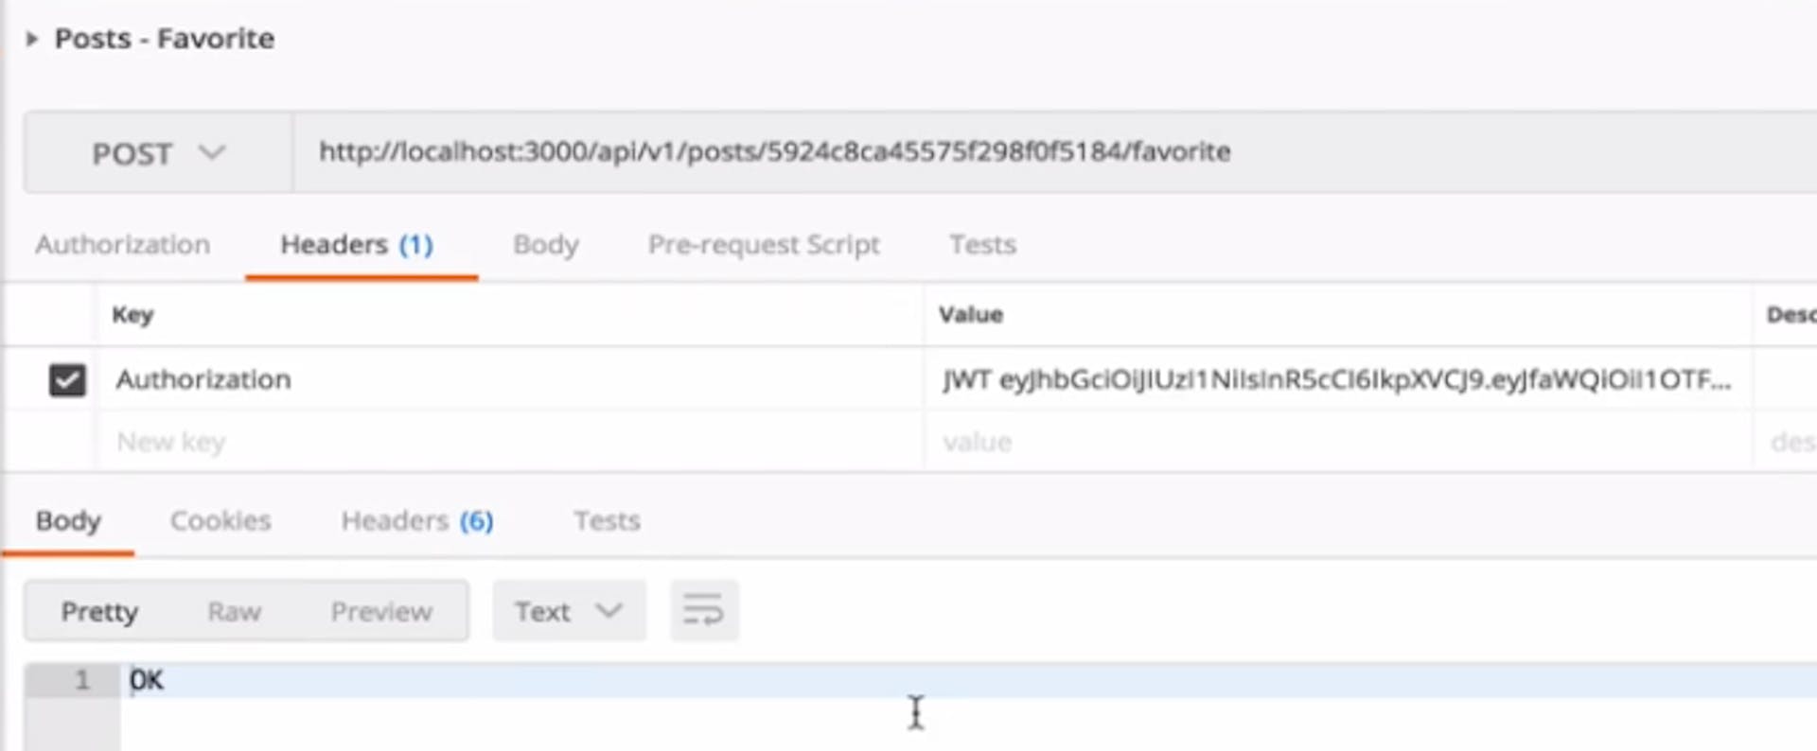Screen dimensions: 1817x751
Task: Switch response view to Raw
Action: 234,612
